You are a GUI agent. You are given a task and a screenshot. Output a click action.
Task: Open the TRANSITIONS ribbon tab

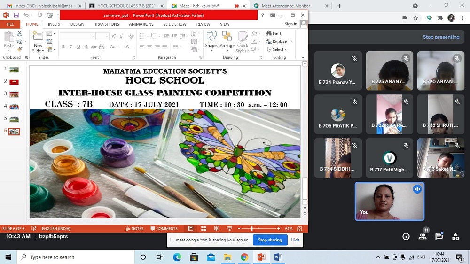(107, 24)
